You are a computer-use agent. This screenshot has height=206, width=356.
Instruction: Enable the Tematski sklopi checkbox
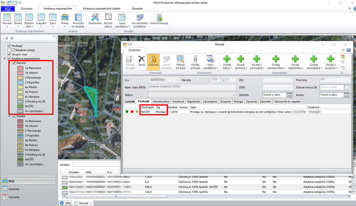[9, 50]
